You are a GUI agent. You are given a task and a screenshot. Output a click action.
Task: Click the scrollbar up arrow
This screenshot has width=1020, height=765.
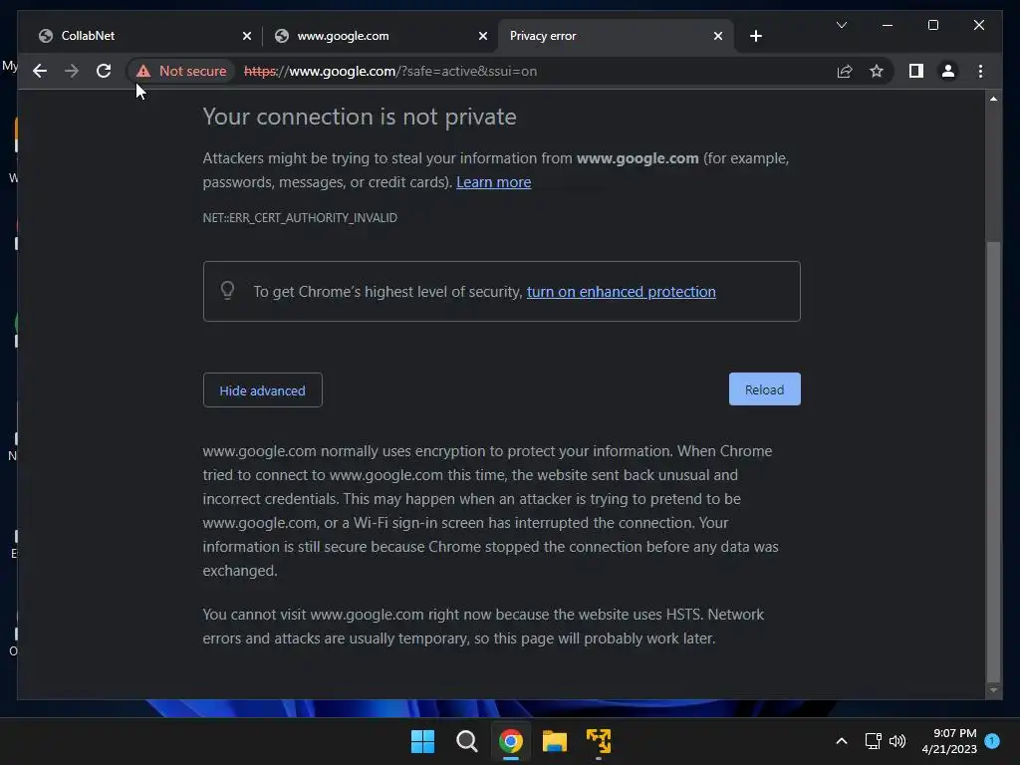coord(993,99)
